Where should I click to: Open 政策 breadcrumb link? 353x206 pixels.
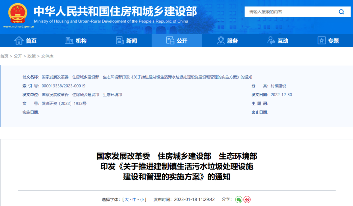point(32,56)
